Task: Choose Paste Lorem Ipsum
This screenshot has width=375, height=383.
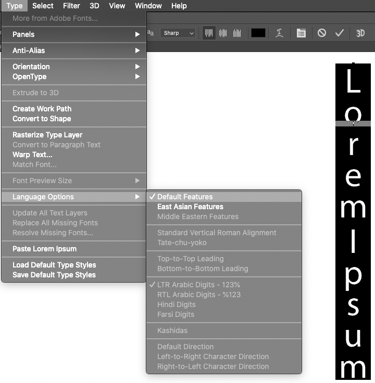Action: 74,249
